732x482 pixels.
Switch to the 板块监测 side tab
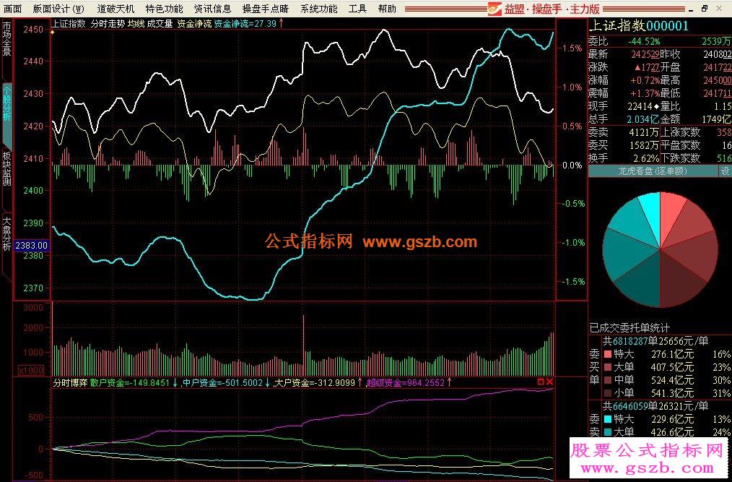tap(6, 168)
